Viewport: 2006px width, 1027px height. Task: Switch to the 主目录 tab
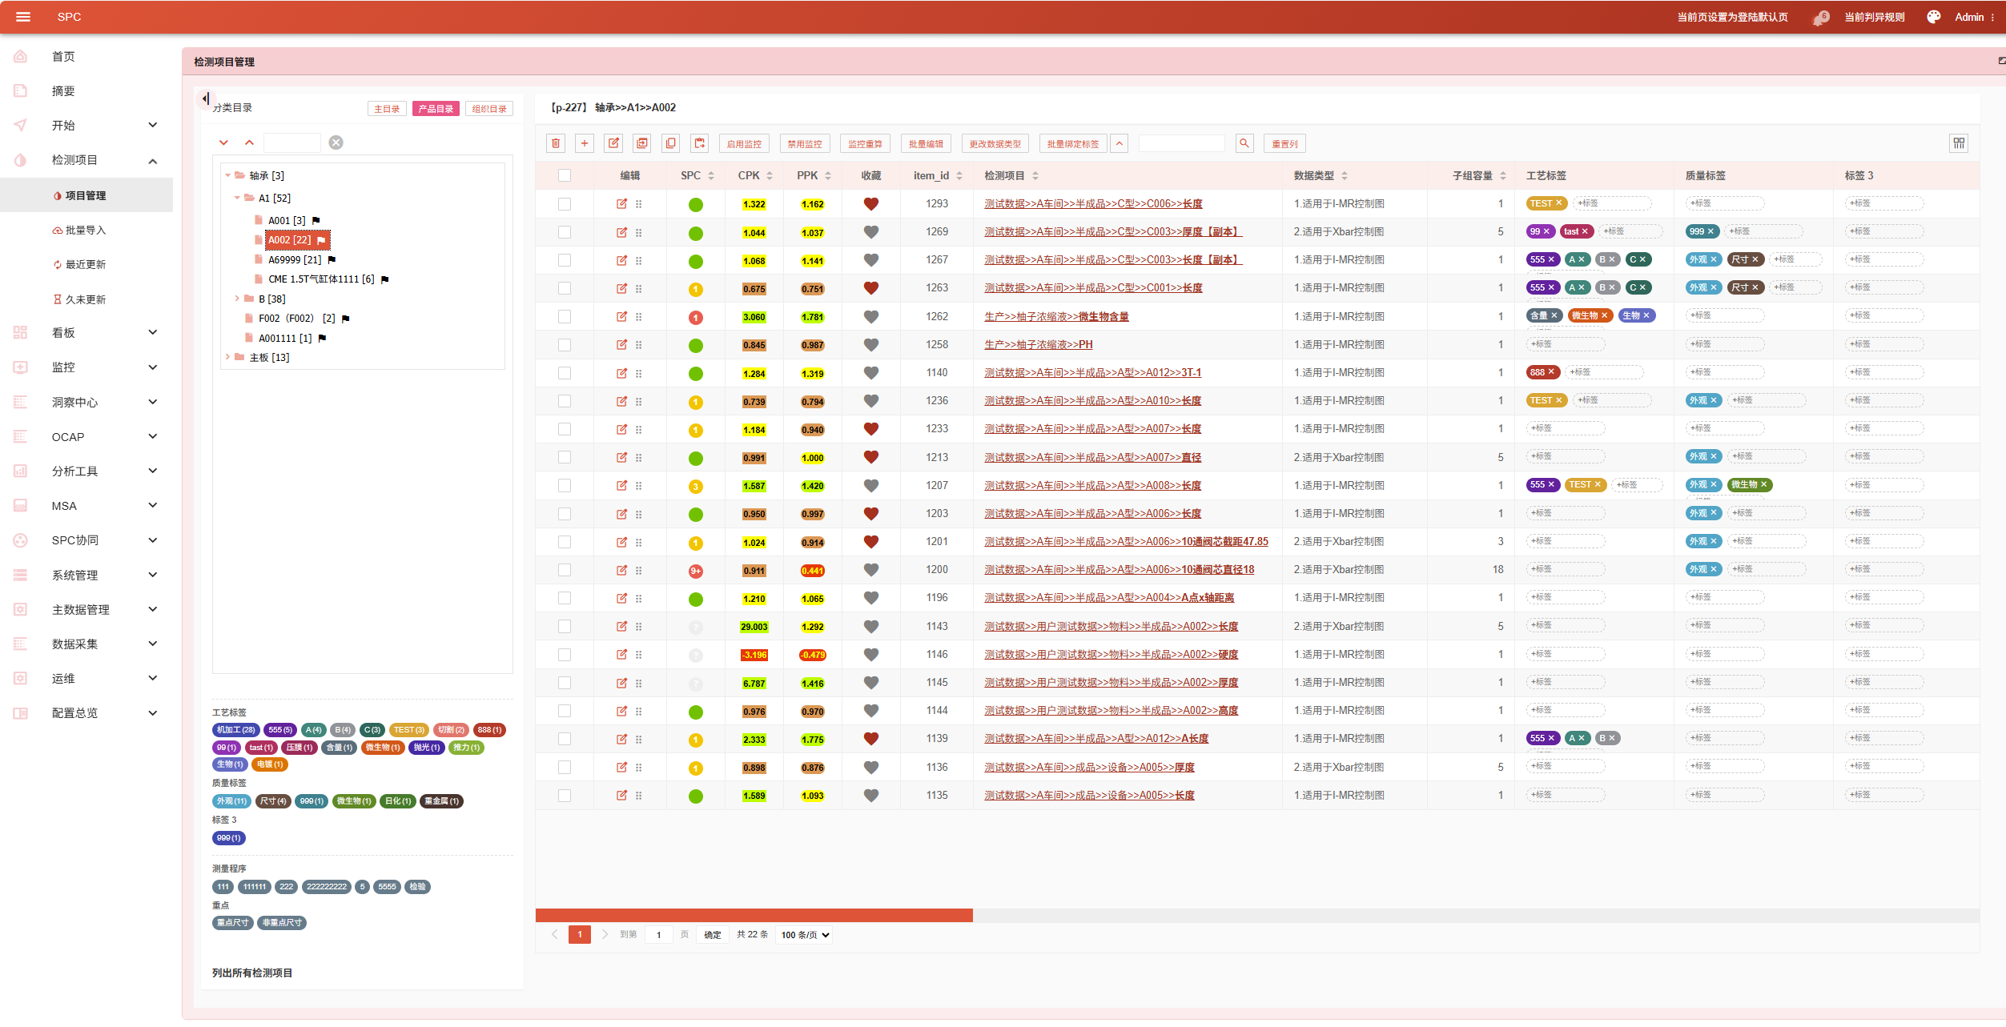point(387,109)
